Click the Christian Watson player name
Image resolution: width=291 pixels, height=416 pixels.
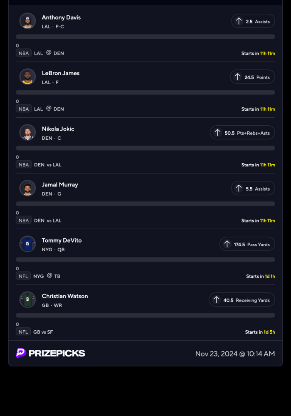65,296
